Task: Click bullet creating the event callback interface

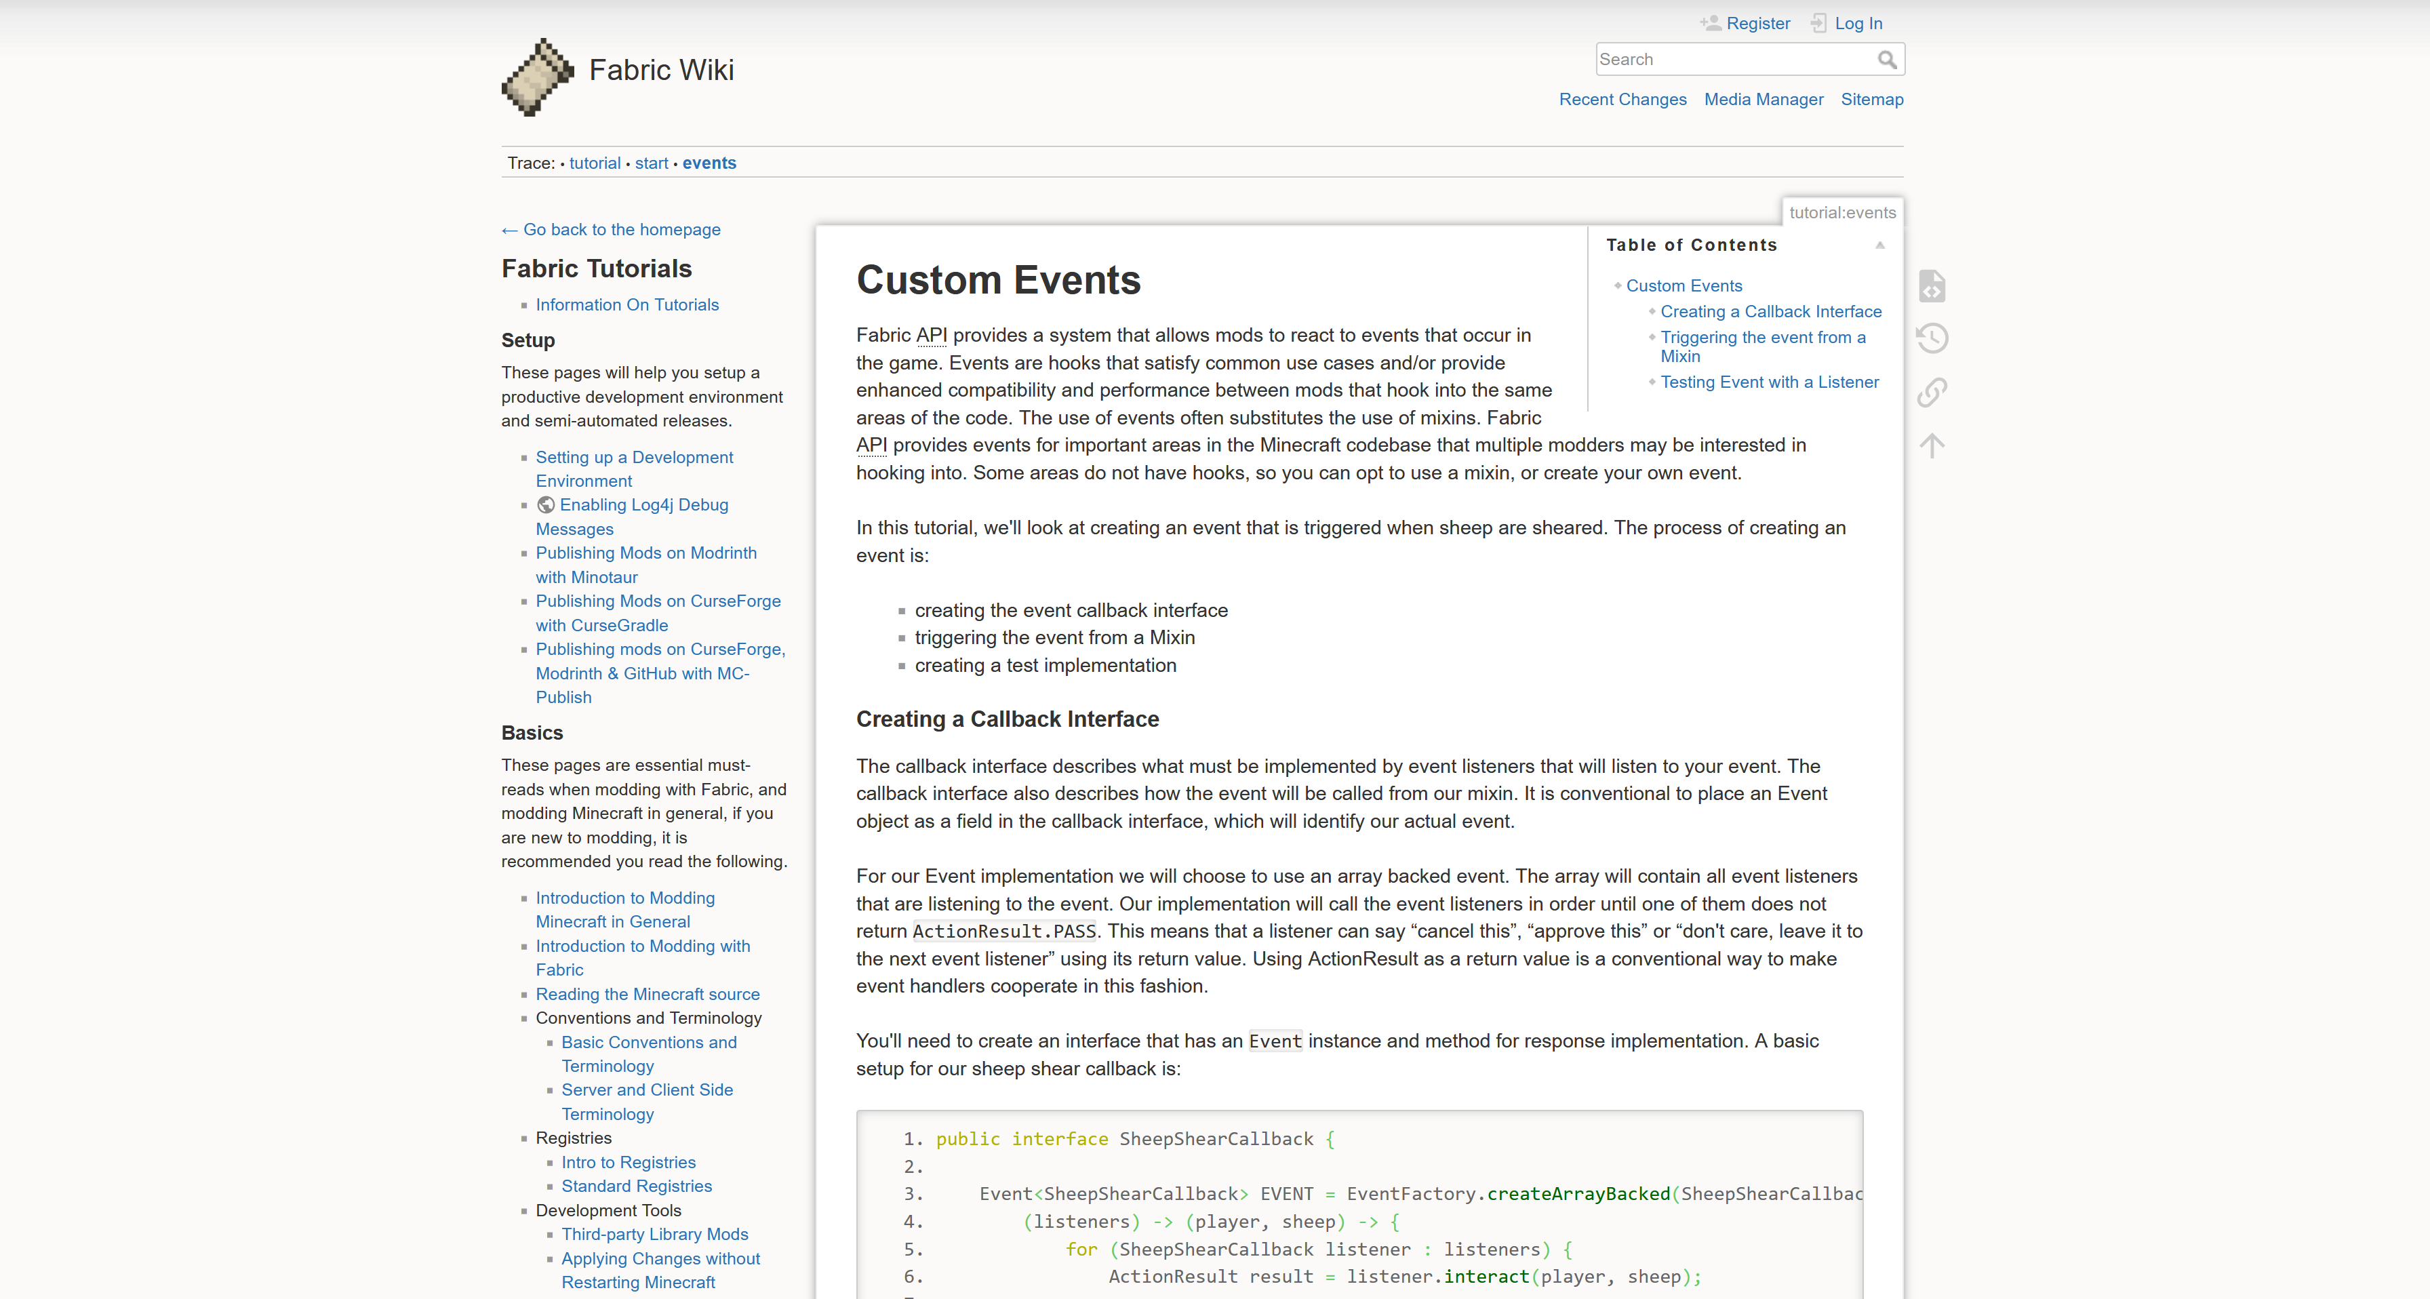Action: coord(1072,610)
